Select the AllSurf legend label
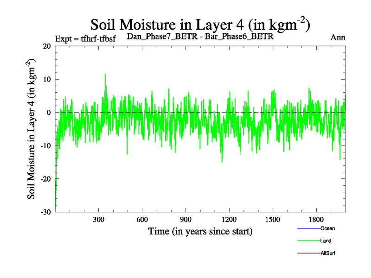Viewport: 371px width, 278px height. 328,253
